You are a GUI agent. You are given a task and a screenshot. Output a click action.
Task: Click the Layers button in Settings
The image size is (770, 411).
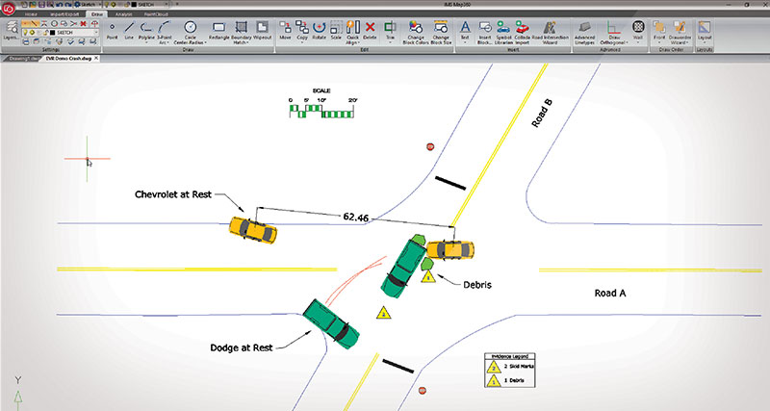pos(10,32)
